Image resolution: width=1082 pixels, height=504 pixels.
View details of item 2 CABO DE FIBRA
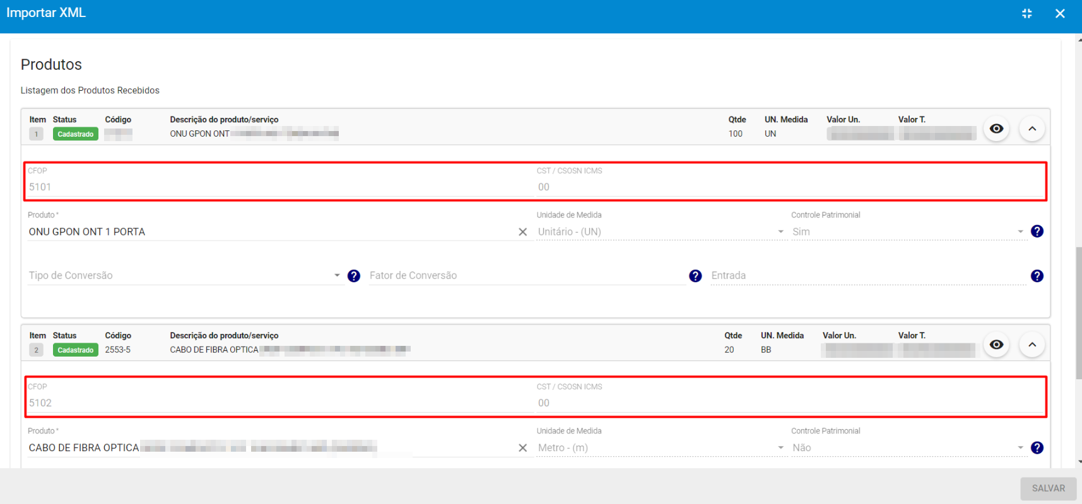click(996, 345)
